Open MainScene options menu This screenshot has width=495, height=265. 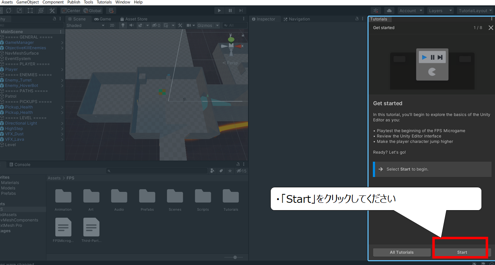click(61, 32)
